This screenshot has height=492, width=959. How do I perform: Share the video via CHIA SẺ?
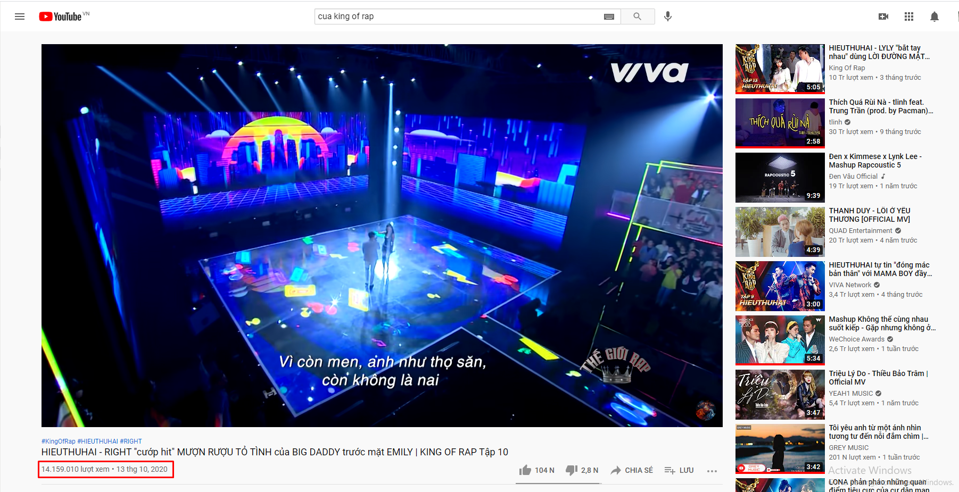pyautogui.click(x=632, y=470)
